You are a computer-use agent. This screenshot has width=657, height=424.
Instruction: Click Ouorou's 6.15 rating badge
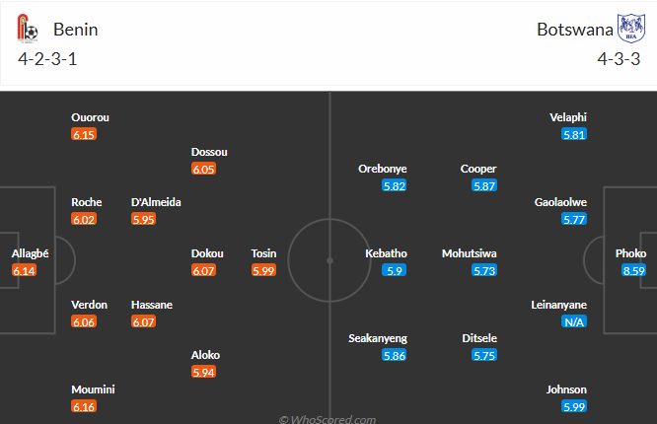84,134
